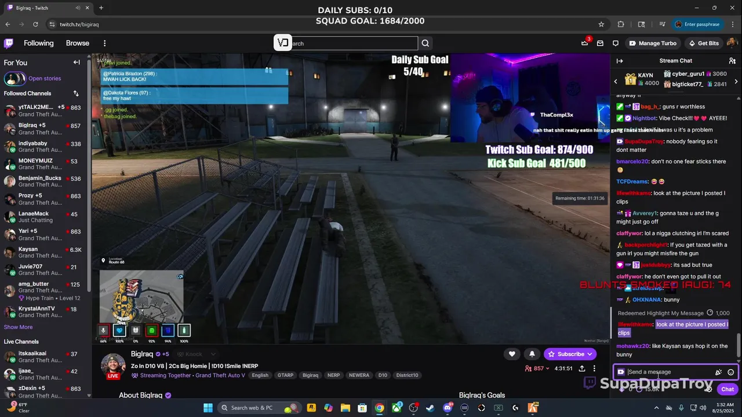Collapse the For You sidebar
This screenshot has width=742, height=417.
(77, 63)
